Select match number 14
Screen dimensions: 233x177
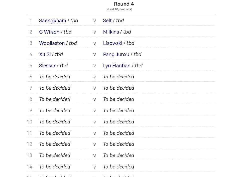pyautogui.click(x=30, y=167)
